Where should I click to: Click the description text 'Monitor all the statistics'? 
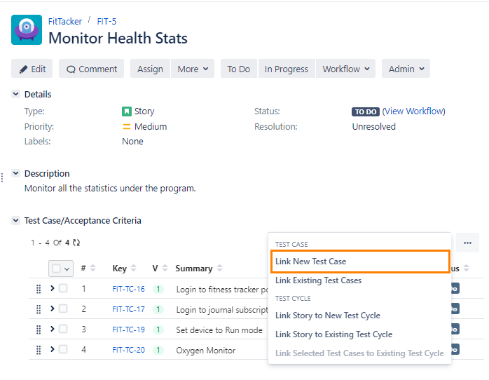[x=110, y=189]
